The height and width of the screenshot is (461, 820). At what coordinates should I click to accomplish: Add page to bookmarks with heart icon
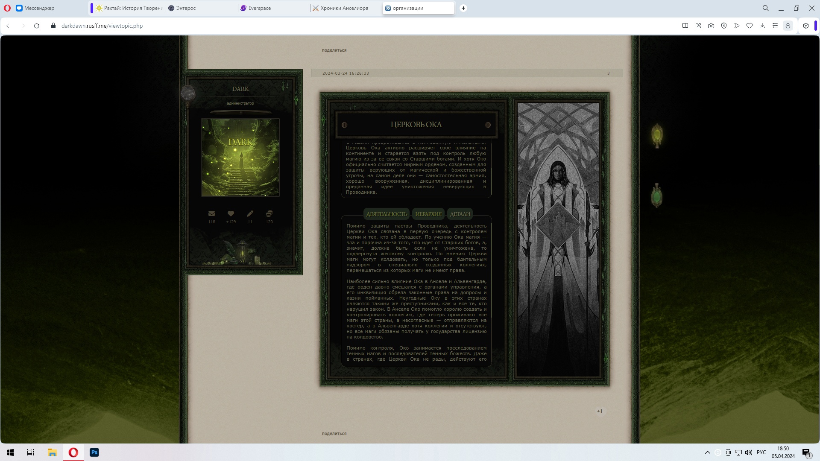[750, 26]
